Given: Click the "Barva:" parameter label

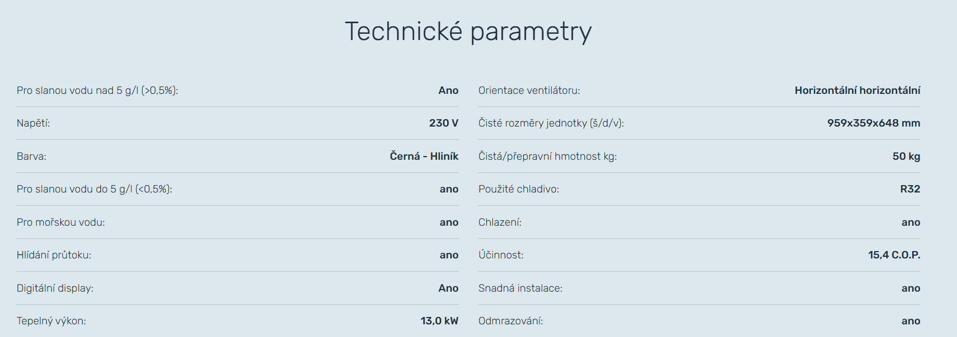Looking at the screenshot, I should [32, 157].
